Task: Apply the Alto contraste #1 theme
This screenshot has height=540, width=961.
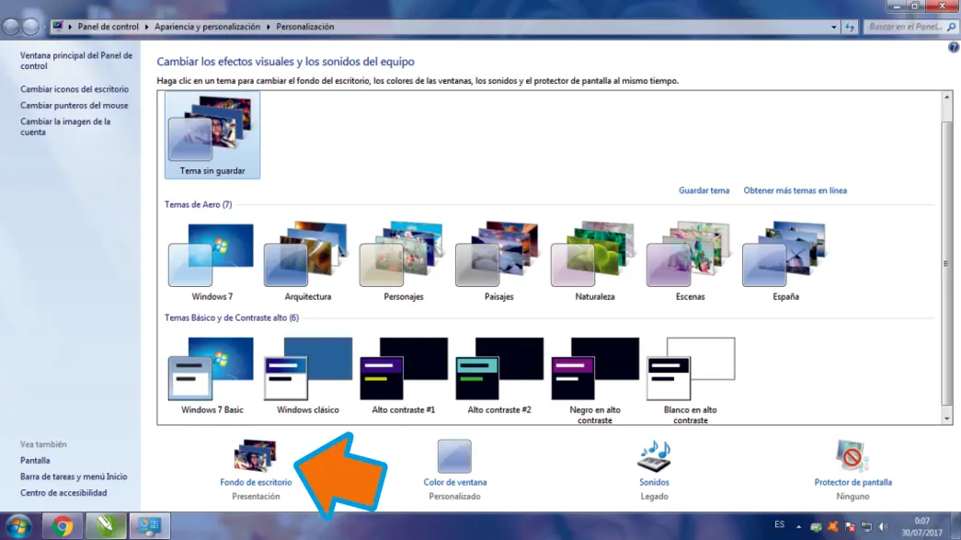Action: [x=404, y=375]
